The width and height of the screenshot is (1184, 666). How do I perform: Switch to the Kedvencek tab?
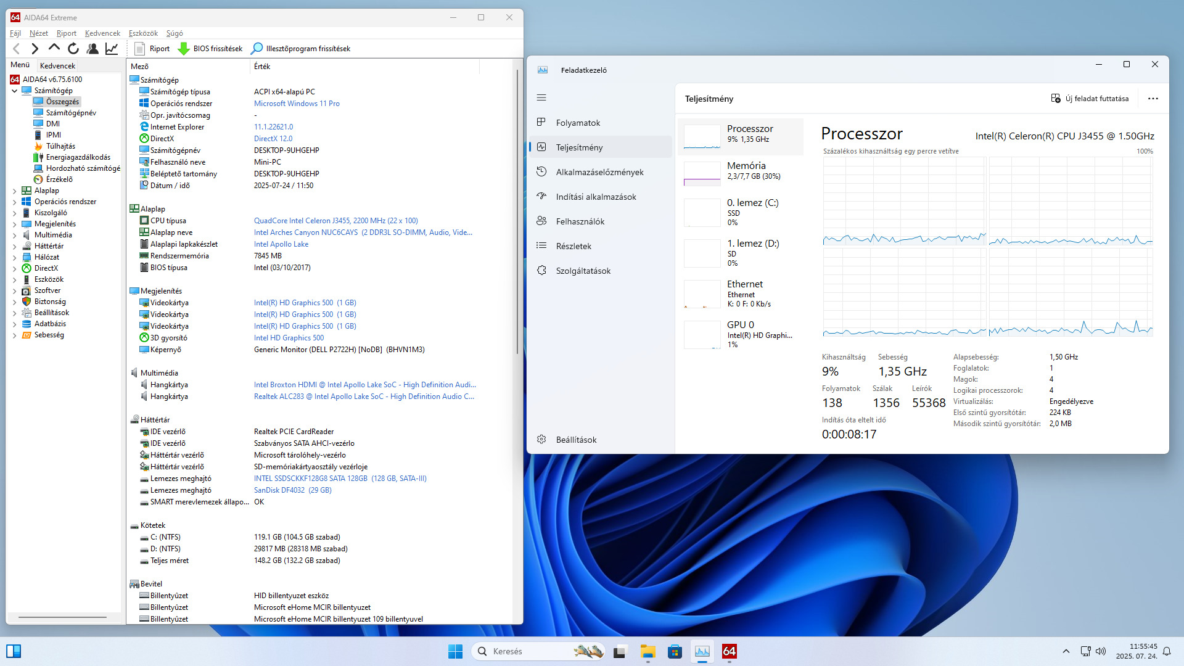57,65
